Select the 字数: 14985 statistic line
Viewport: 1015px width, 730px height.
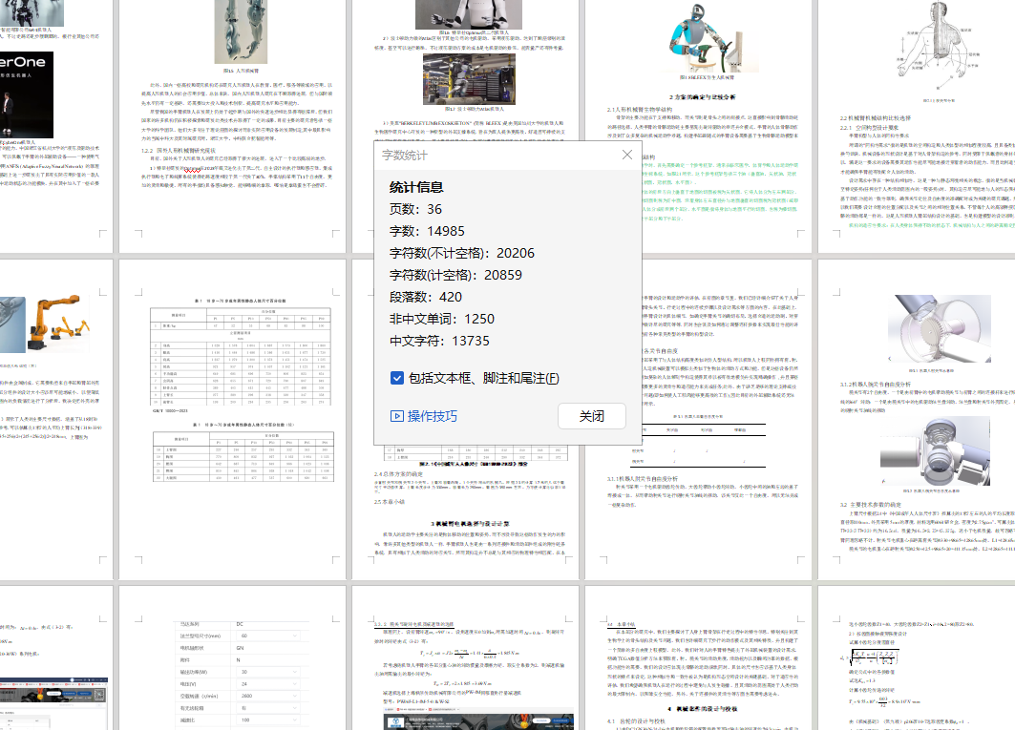point(427,231)
